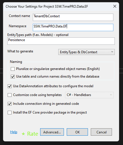This screenshot has height=145, width=123.
Task: Click into the Namespace text box
Action: pos(73,27)
